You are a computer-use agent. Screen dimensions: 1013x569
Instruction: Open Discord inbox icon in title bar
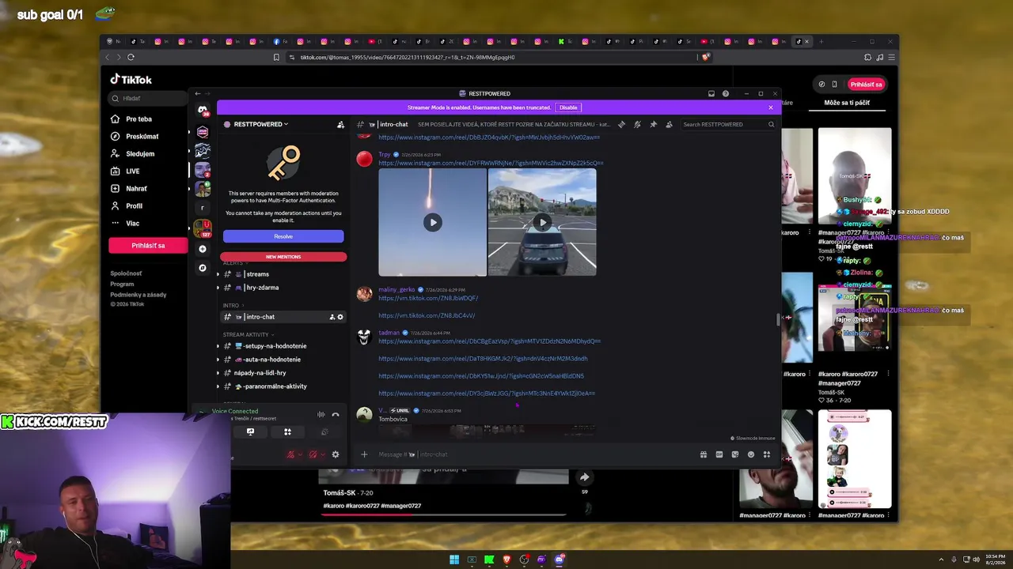(x=711, y=93)
